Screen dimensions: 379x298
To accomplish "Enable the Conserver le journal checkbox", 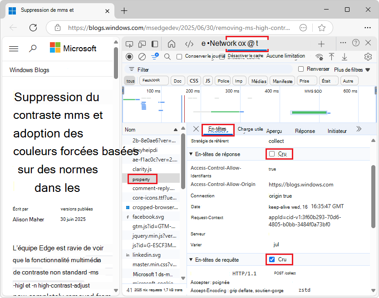I will 179,56.
